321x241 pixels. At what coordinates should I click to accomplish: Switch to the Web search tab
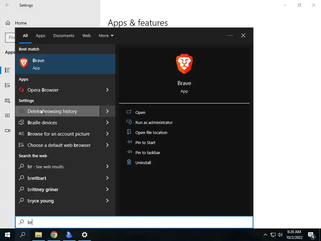tap(87, 35)
